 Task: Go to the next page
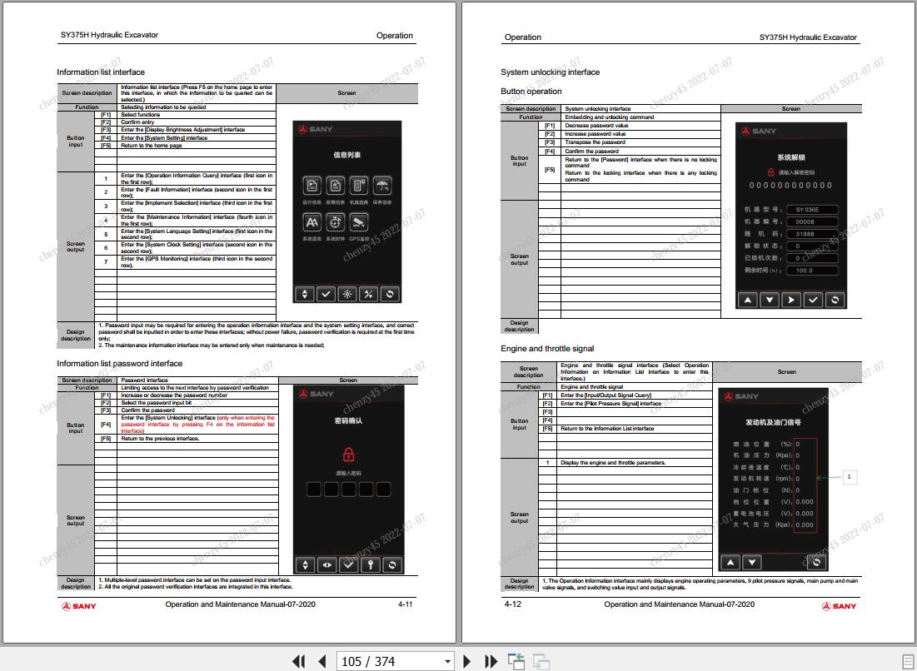(x=466, y=661)
